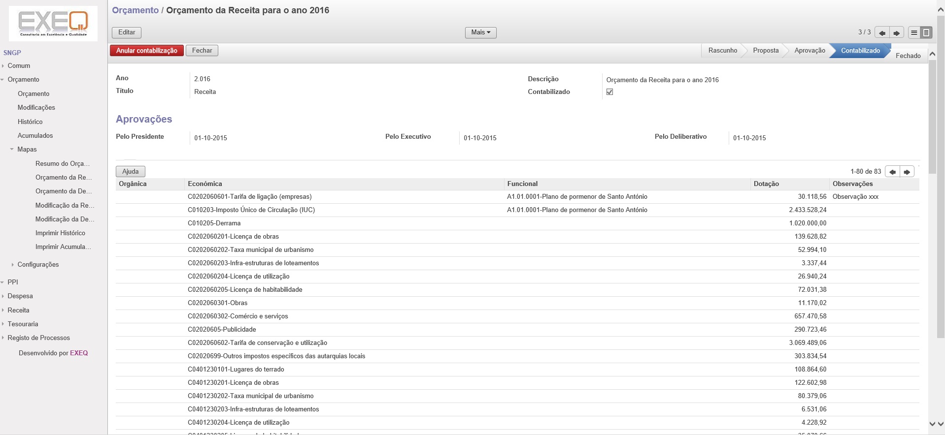Open the Mais dropdown menu
The width and height of the screenshot is (945, 435).
(x=480, y=32)
